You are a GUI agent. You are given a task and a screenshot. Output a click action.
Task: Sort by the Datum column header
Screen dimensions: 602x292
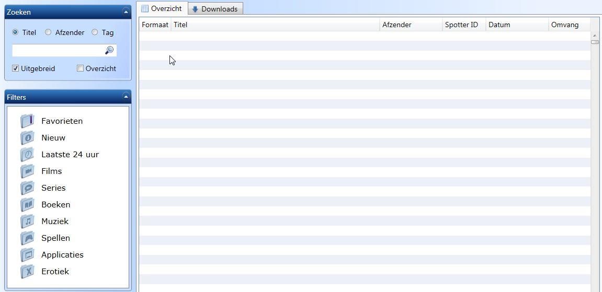click(518, 25)
